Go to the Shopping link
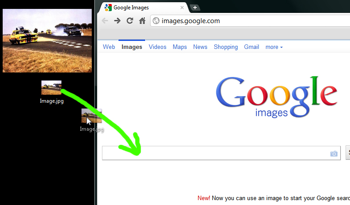Screen dimensions: 350x205 226,47
